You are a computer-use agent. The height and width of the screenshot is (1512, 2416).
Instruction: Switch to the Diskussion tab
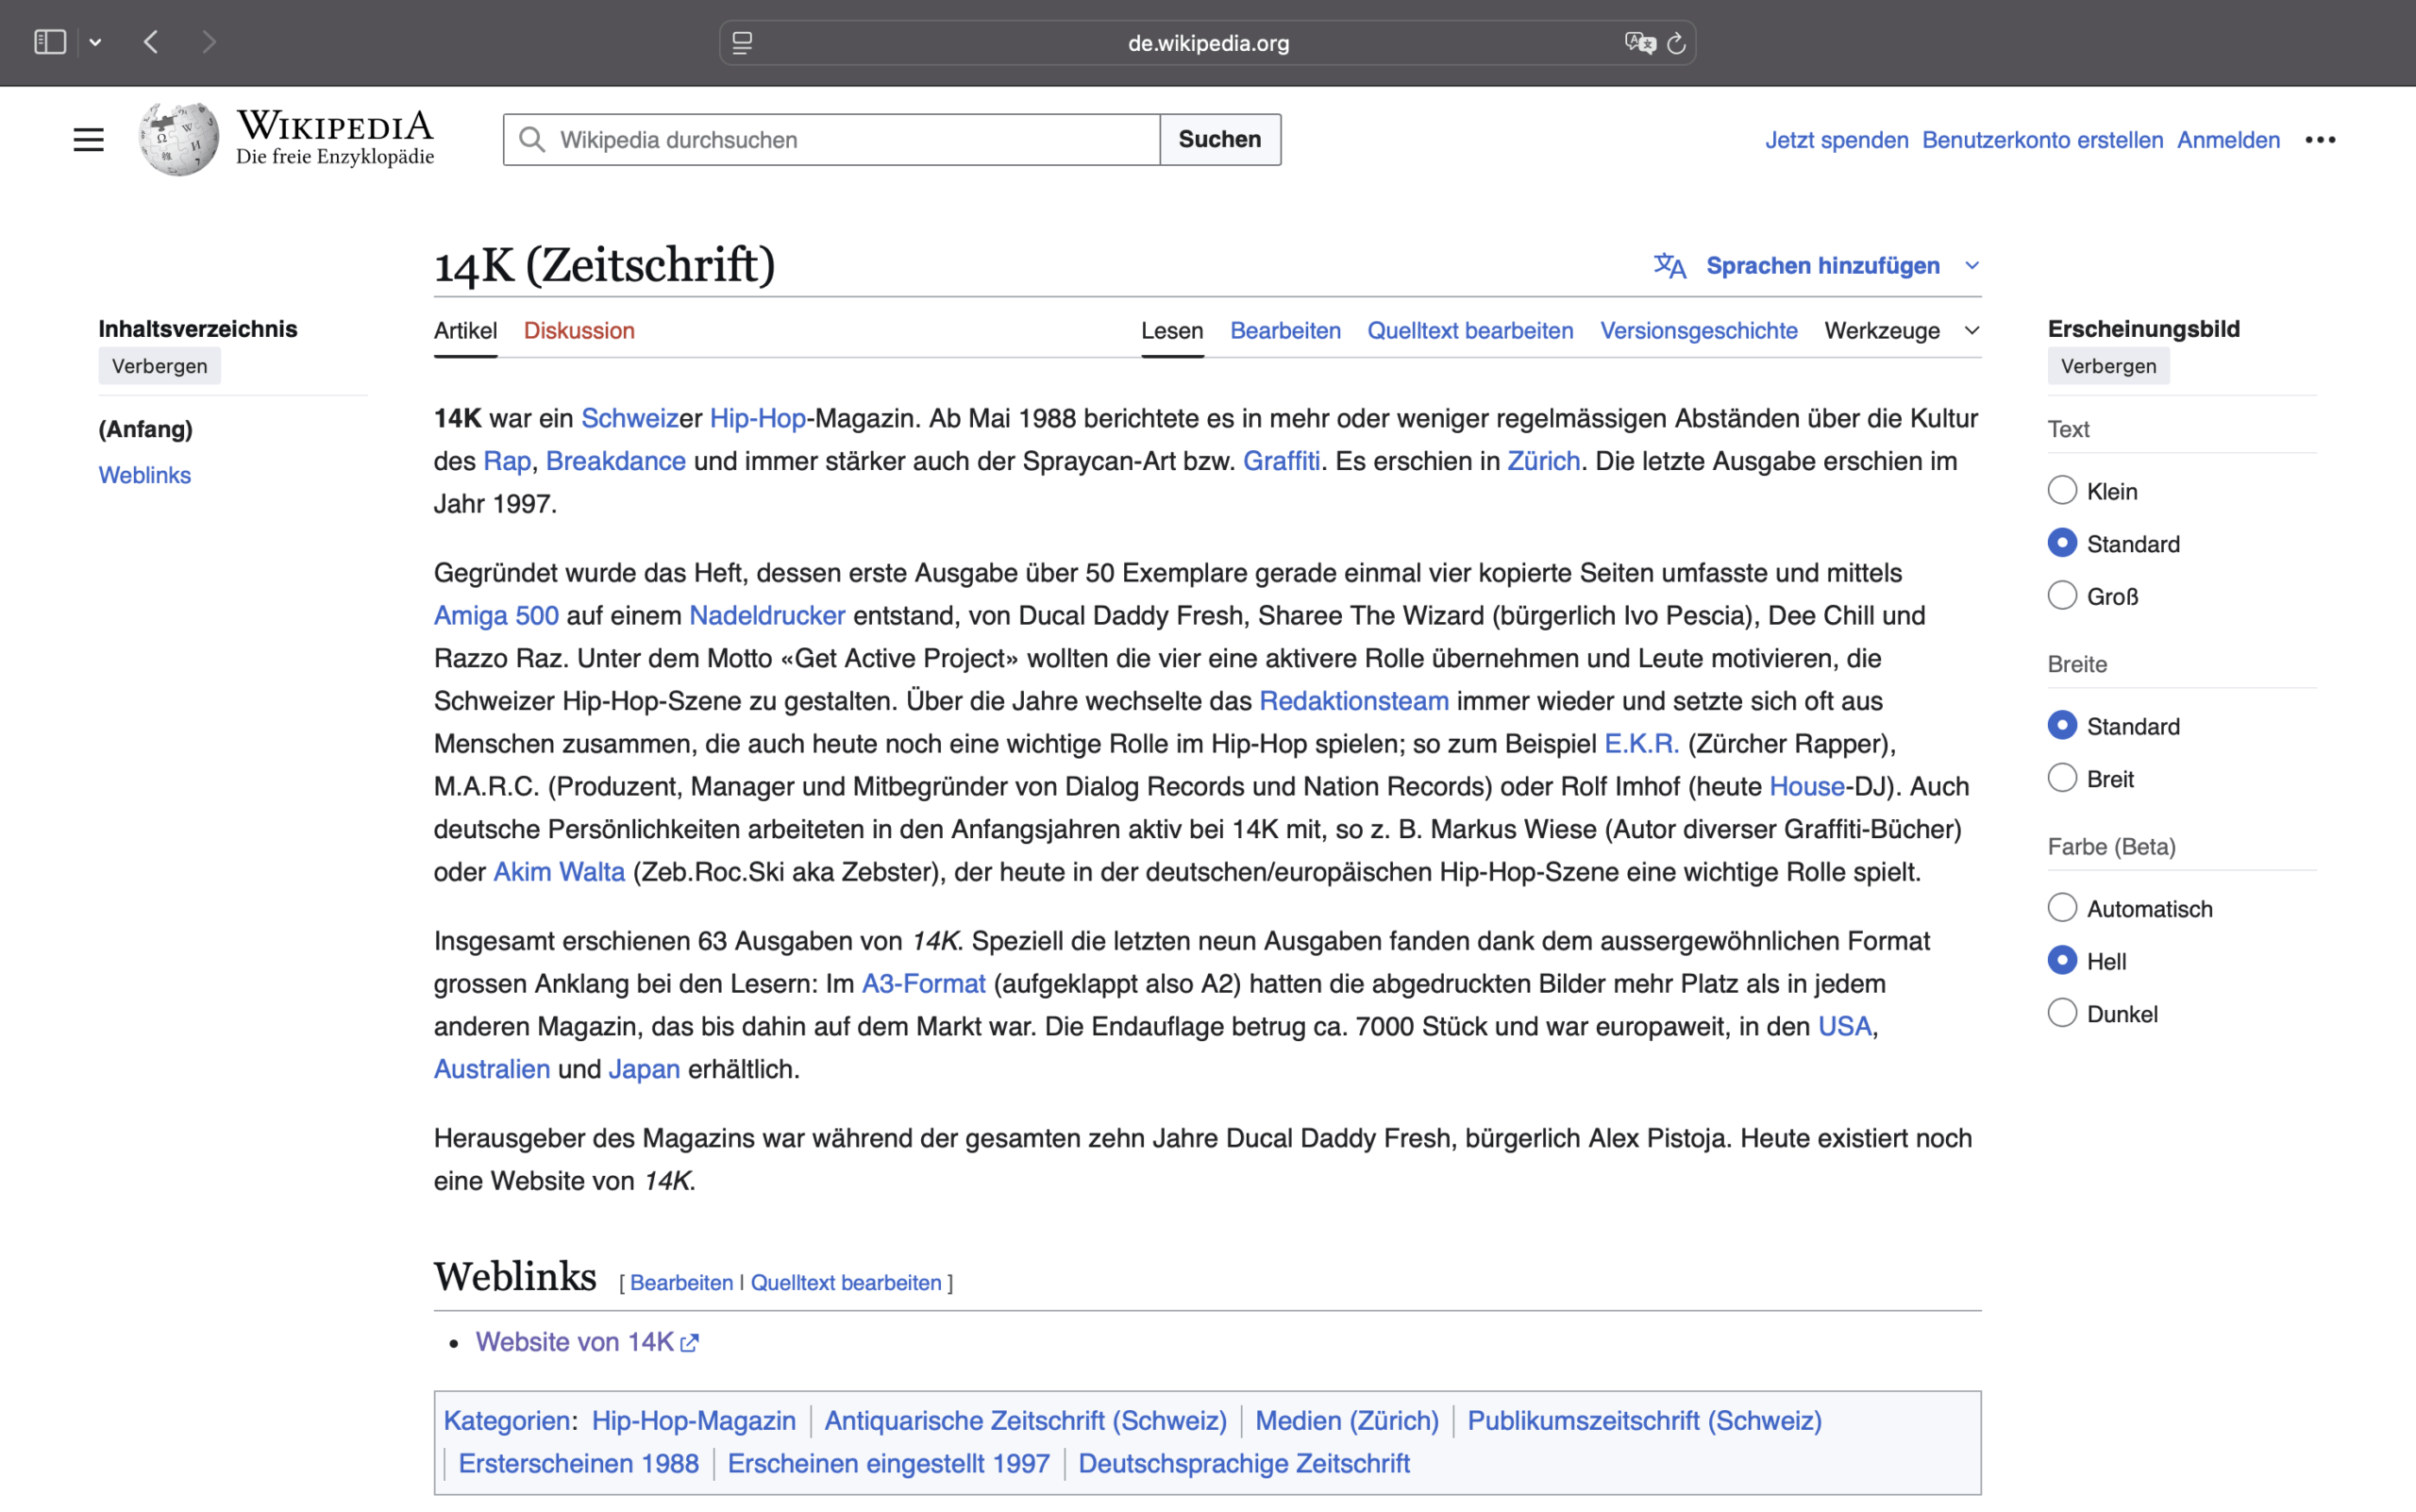tap(579, 331)
